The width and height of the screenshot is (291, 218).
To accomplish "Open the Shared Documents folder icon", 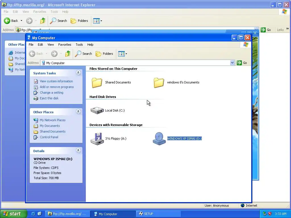I will tap(97, 83).
